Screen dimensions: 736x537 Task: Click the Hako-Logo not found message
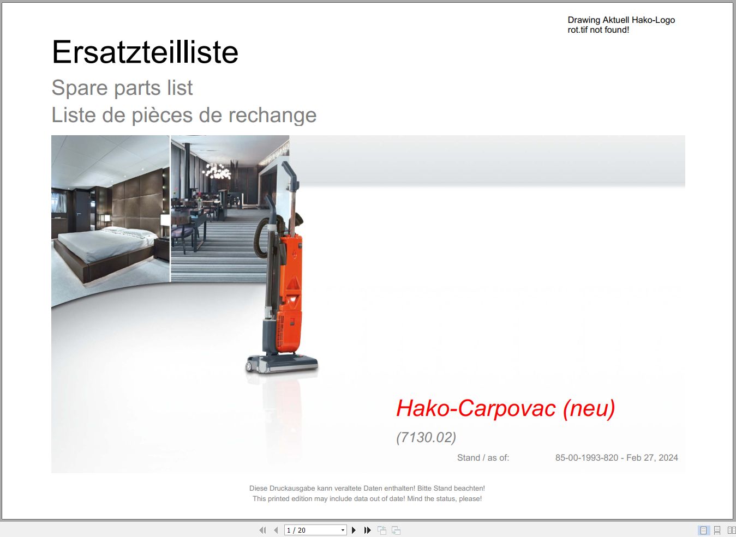coord(621,25)
